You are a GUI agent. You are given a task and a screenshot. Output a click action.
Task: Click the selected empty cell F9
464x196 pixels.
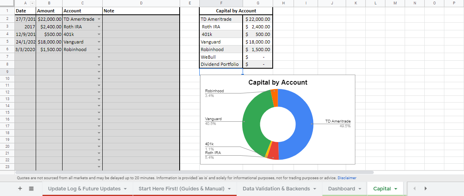tap(221, 71)
